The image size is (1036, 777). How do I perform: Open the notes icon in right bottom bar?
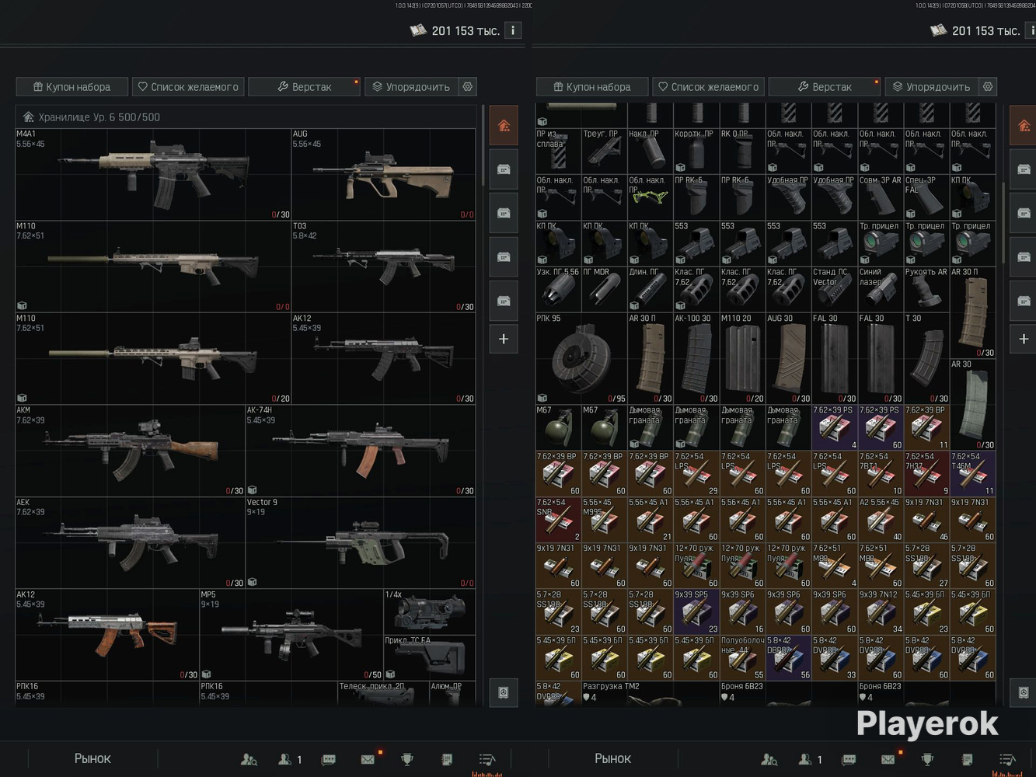click(x=967, y=759)
